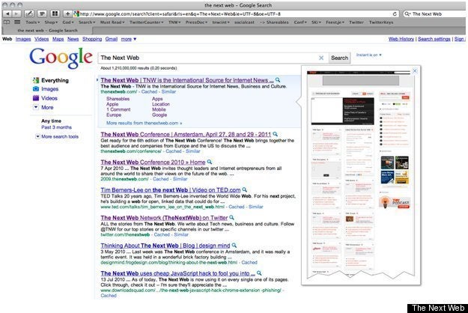Click the list icon in bookmarks bar
Screen dimensions: 468x313
coord(17,22)
